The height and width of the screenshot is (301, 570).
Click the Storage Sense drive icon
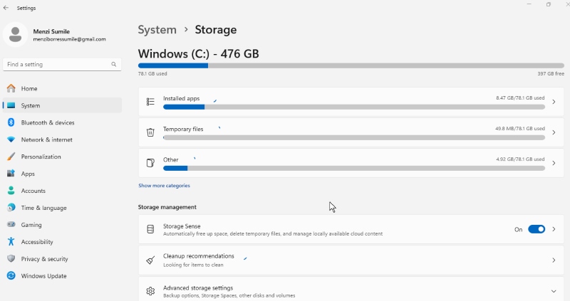point(150,229)
